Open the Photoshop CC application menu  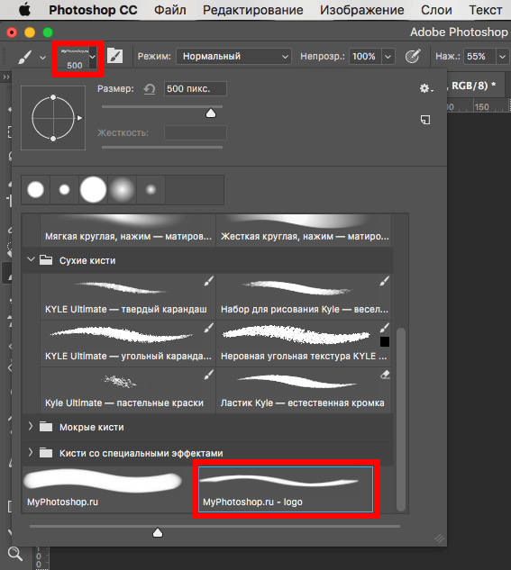[93, 10]
